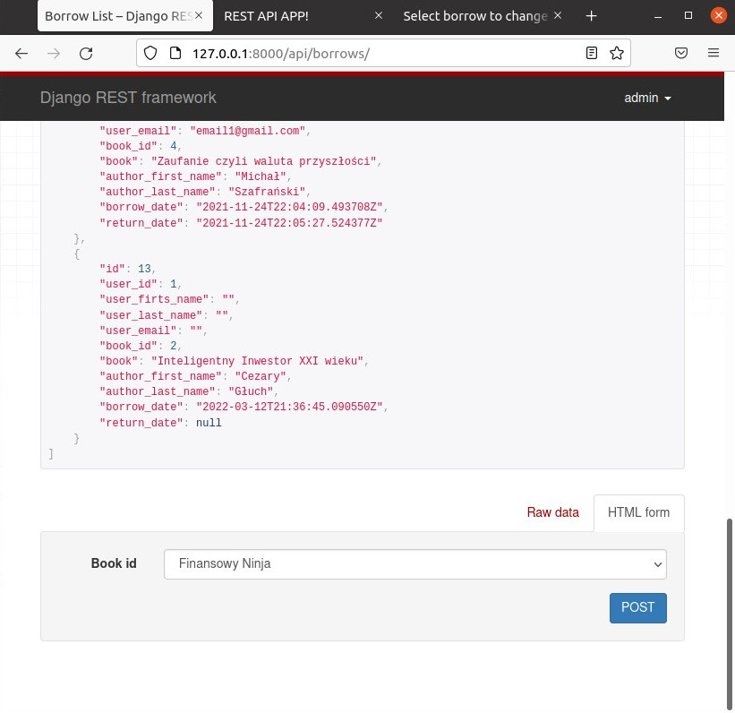The image size is (735, 713).
Task: Switch to Select borrow to change tab
Action: click(x=474, y=16)
